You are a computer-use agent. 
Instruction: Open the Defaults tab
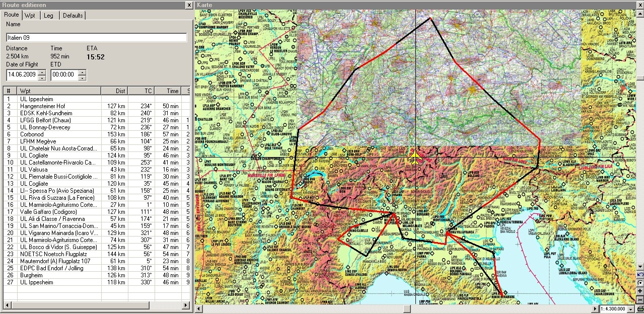click(73, 16)
